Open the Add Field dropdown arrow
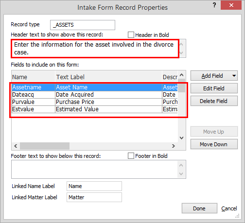Screen dimensions: 245x223 tap(234, 76)
